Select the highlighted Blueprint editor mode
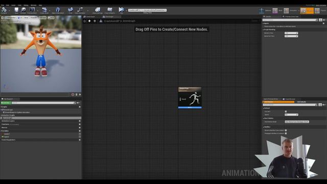This screenshot has height=184, width=327. pos(307,10)
